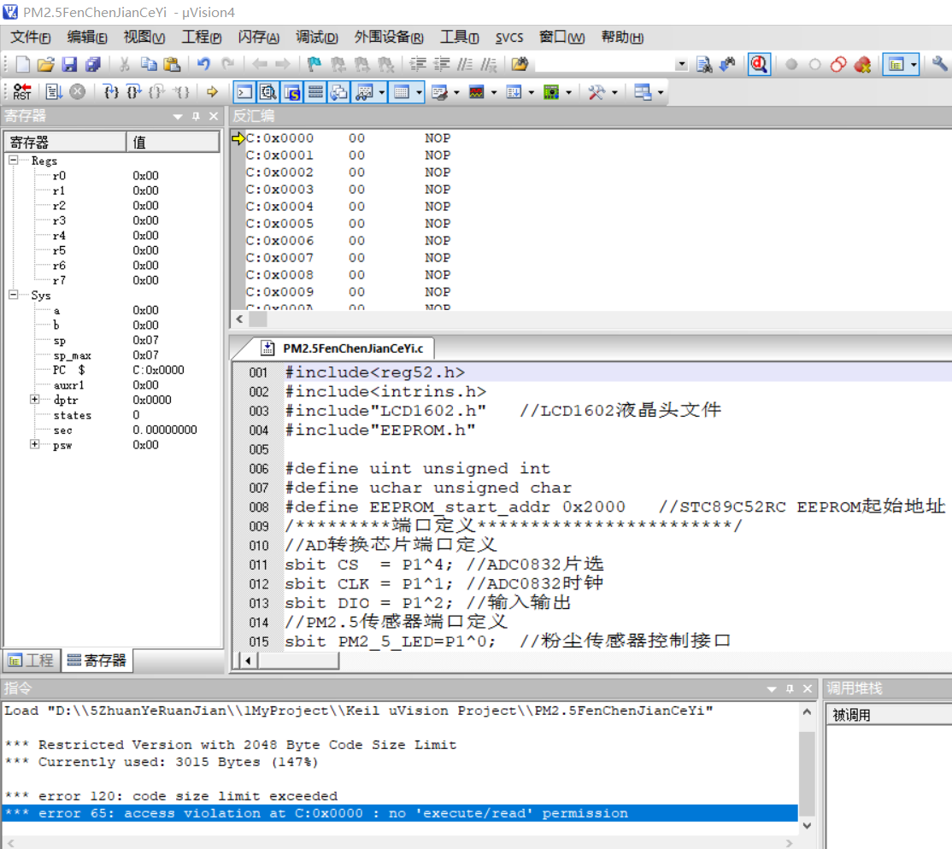The width and height of the screenshot is (952, 849).
Task: Switch to the 工程 tab
Action: click(x=32, y=660)
